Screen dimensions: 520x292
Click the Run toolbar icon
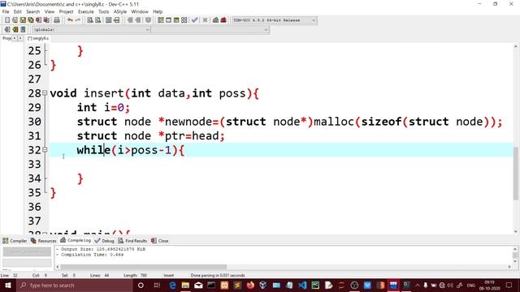(168, 20)
